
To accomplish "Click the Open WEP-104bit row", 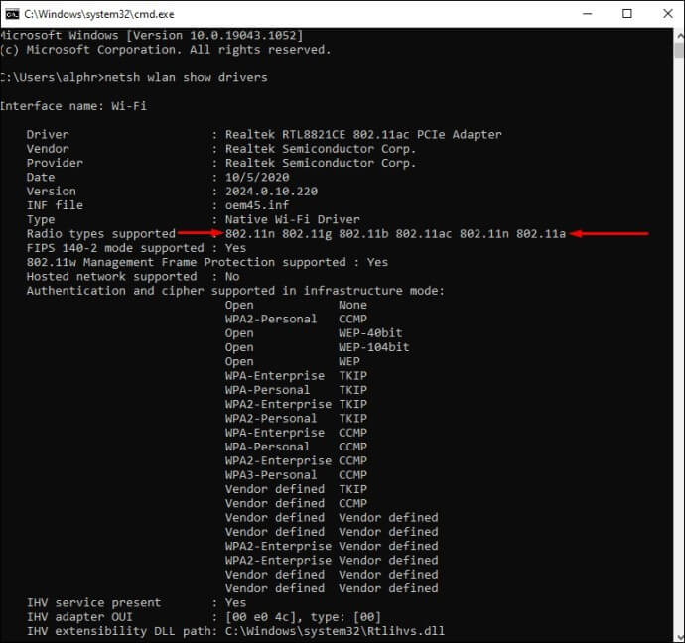I will [x=318, y=347].
